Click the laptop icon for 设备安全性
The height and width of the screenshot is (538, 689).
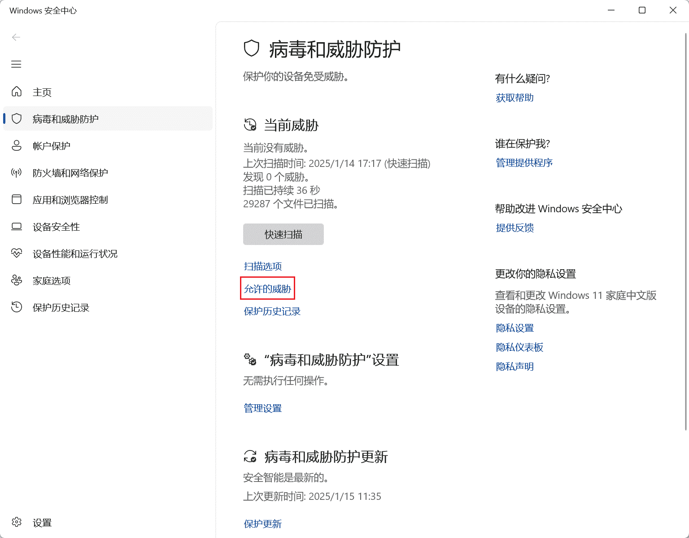click(17, 227)
